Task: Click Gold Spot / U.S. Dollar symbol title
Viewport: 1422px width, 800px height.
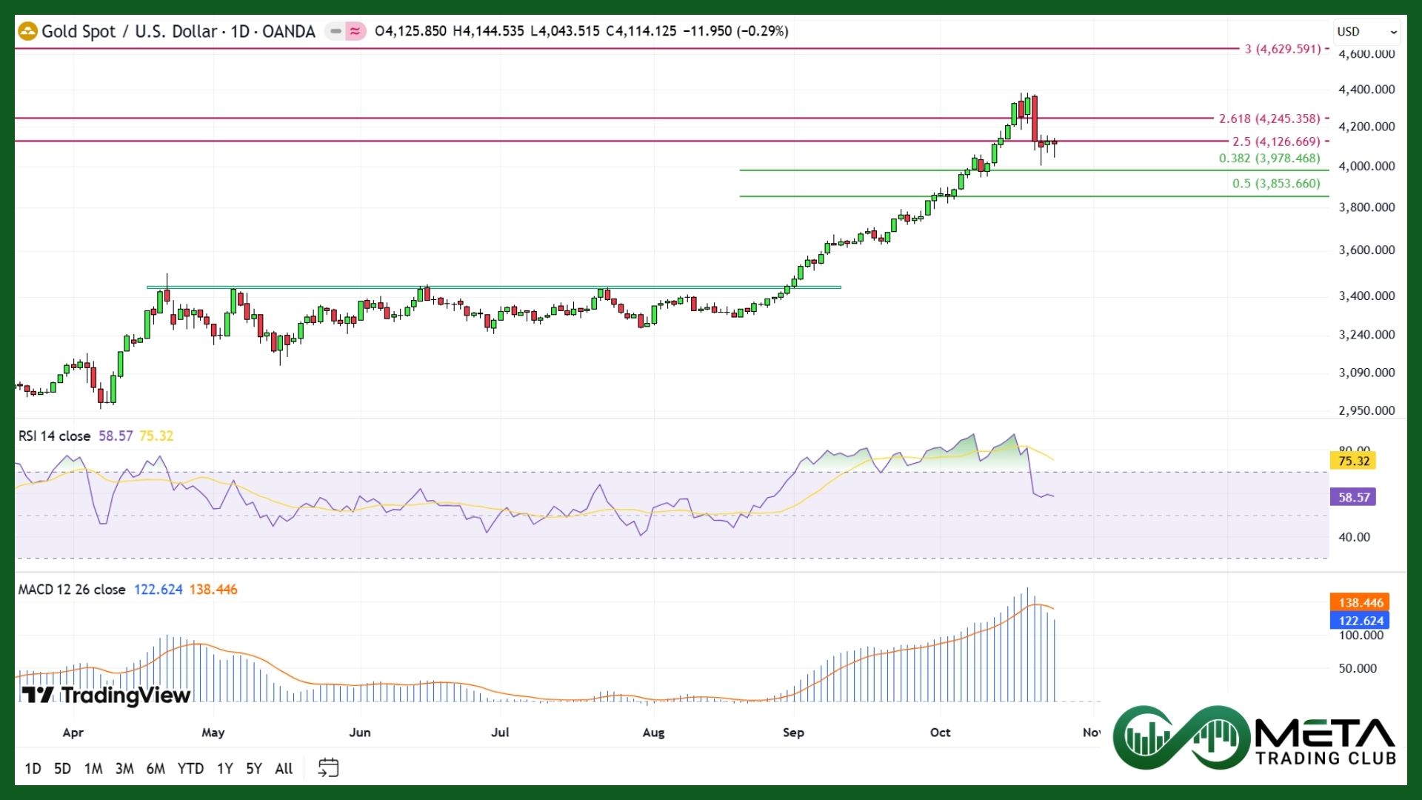Action: click(130, 31)
